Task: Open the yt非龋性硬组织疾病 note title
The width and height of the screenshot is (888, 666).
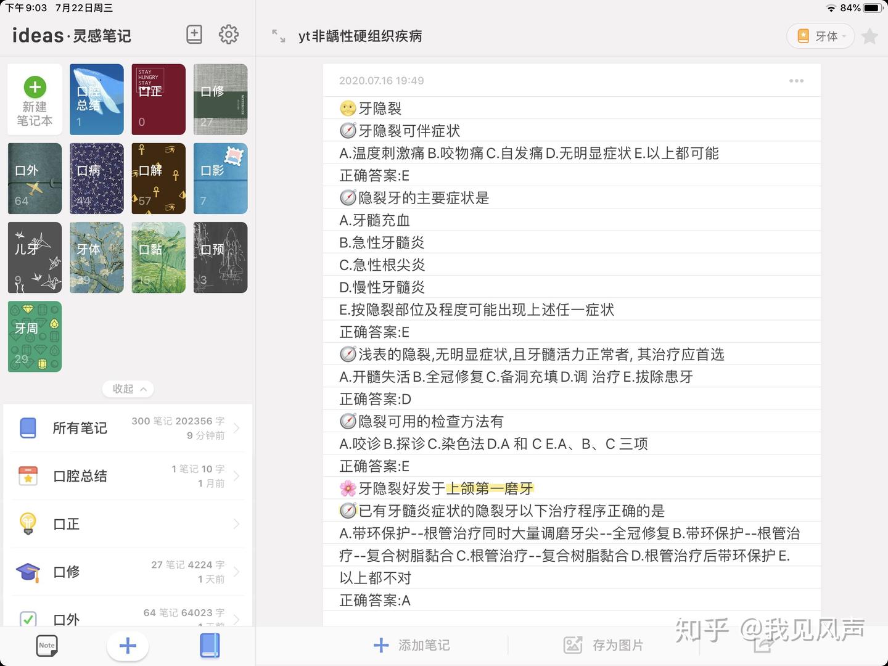Action: coord(361,36)
